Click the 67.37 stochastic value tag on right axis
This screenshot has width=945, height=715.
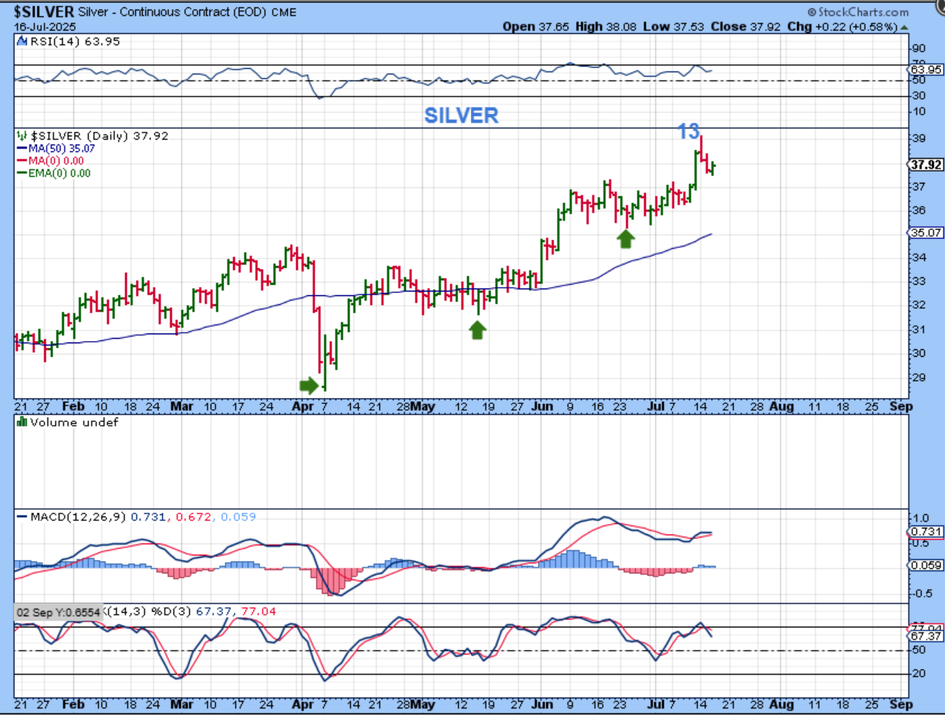pyautogui.click(x=925, y=636)
